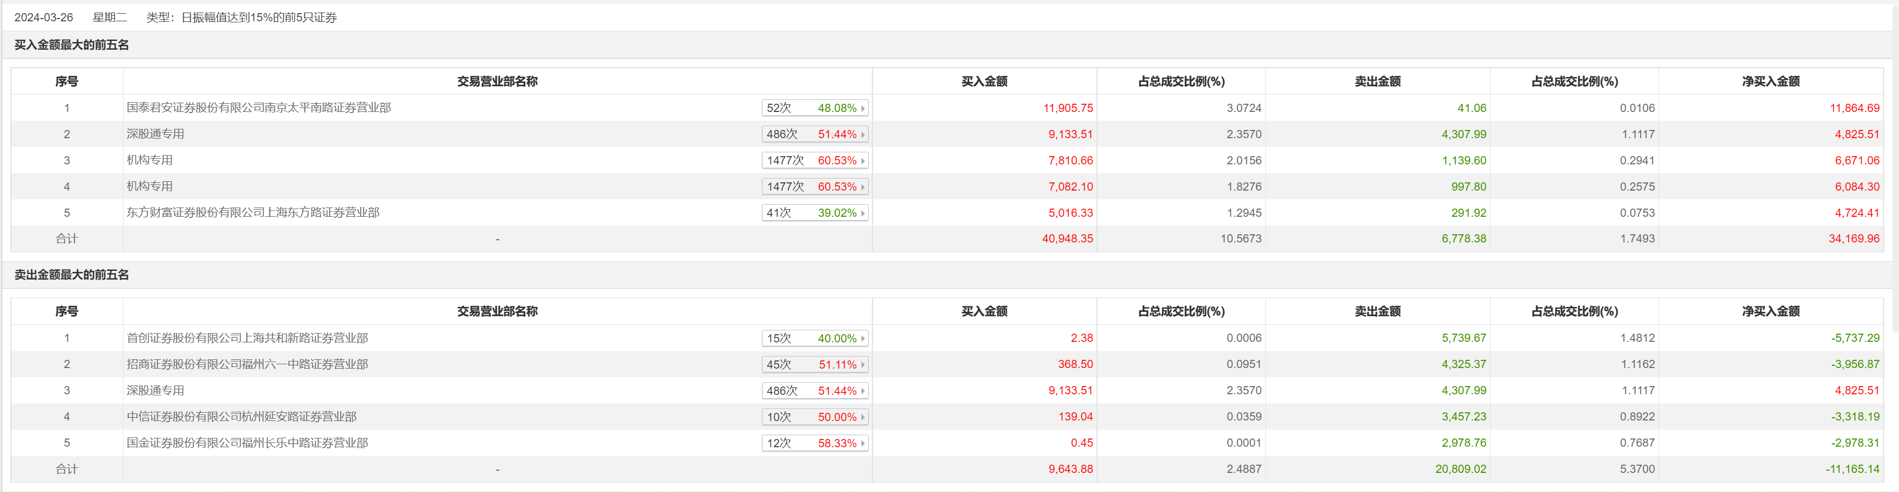Click 买入金额 header in buy table

(x=983, y=82)
